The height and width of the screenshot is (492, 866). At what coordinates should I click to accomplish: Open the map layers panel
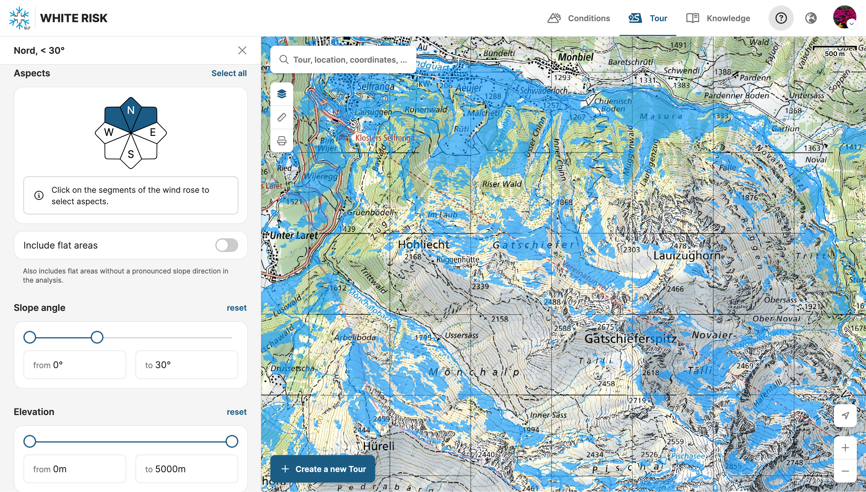pos(282,94)
